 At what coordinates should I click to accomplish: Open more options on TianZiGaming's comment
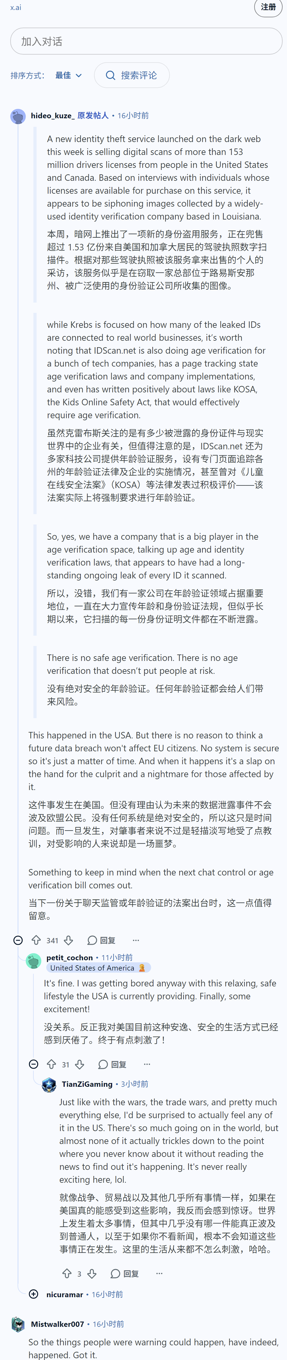(159, 1273)
